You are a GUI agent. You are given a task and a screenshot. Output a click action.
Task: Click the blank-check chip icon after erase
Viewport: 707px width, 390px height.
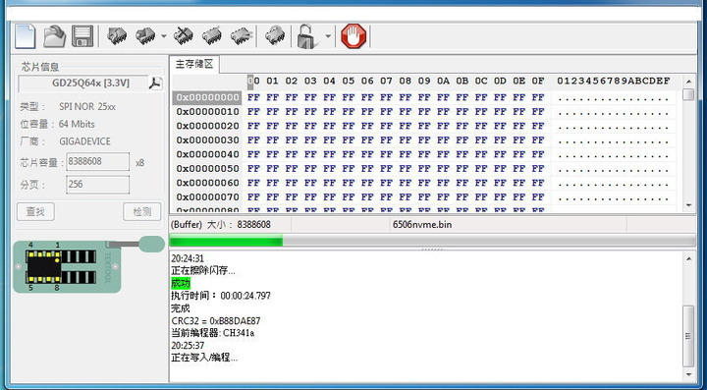point(211,35)
